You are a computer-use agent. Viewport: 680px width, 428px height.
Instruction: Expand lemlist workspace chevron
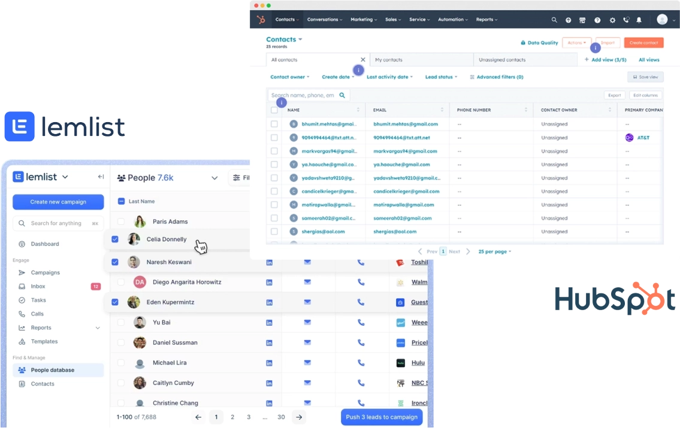[x=65, y=177]
